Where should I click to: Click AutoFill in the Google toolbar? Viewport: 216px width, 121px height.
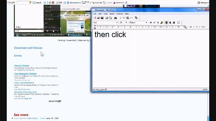108,3
